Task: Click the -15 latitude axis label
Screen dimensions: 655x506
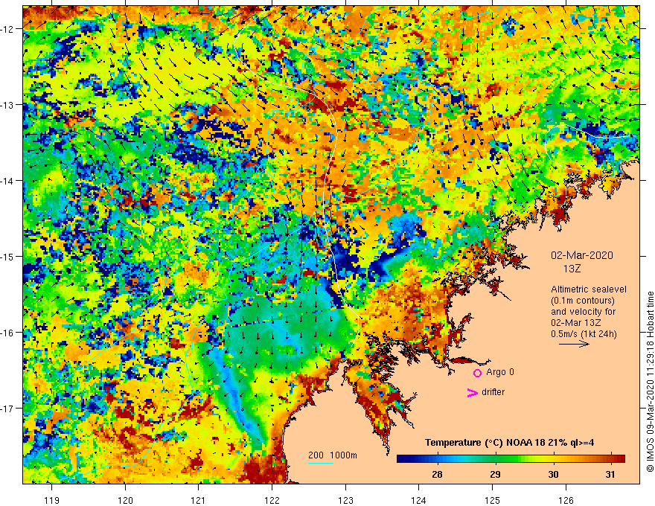Action: point(7,256)
